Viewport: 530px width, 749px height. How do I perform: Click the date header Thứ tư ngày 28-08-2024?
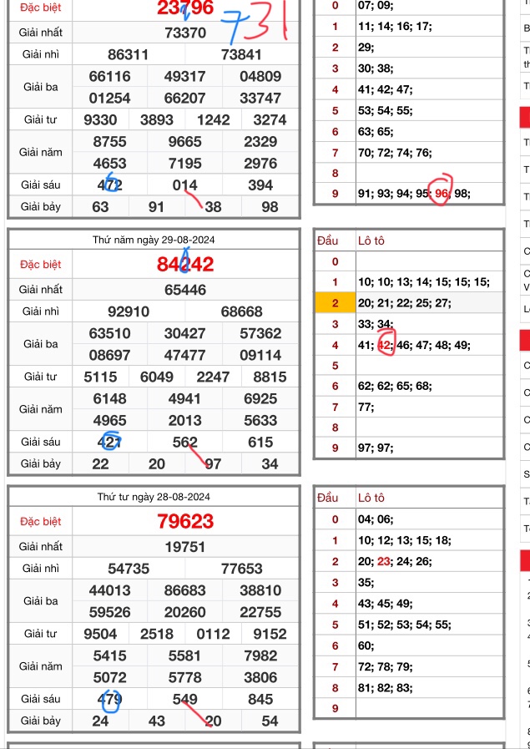154,497
